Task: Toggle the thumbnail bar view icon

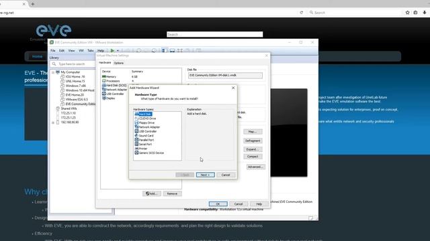Action: 172,51
